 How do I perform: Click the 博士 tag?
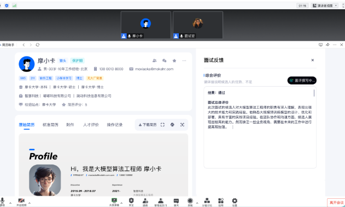(79, 78)
